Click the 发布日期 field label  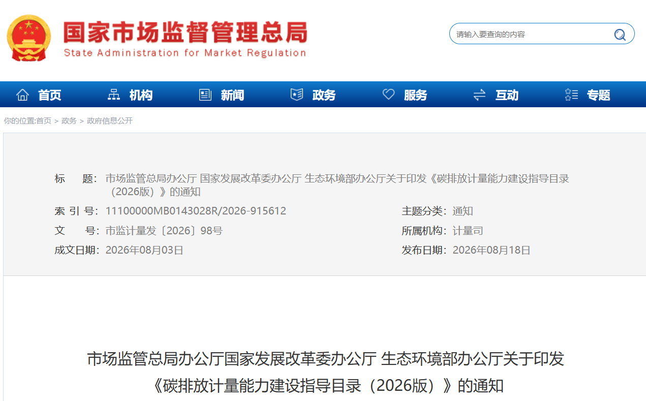[x=424, y=250]
